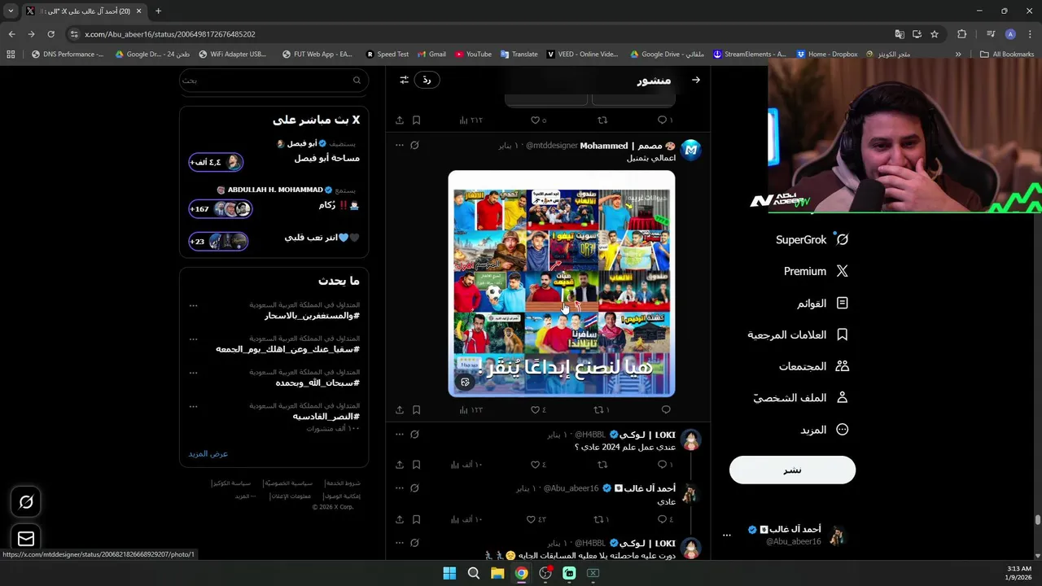This screenshot has height=586, width=1042.
Task: Bookmark this page with the address bar star
Action: click(x=935, y=34)
